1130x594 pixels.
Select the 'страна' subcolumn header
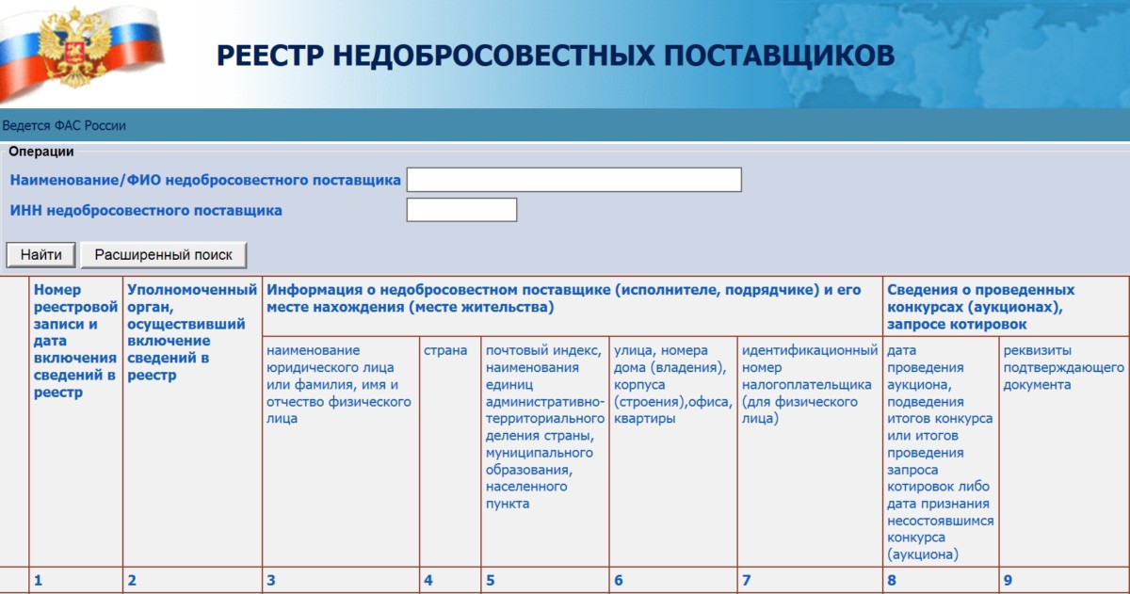(x=445, y=350)
